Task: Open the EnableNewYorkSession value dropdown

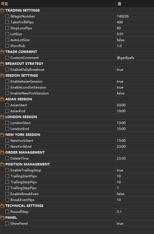Action: (x=135, y=93)
